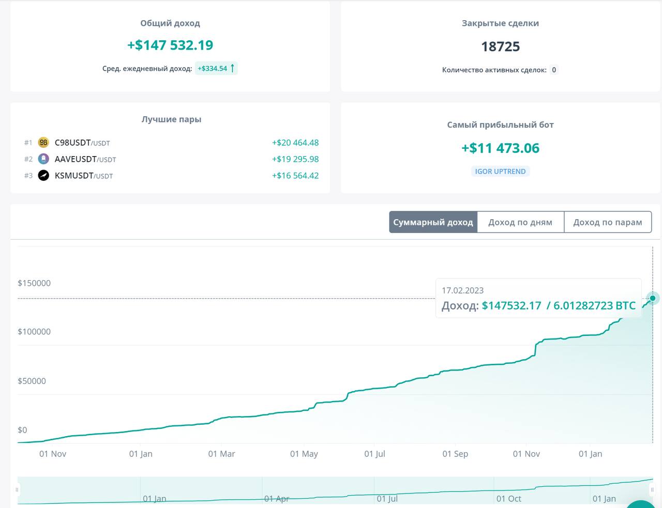Click the C98USDT coin icon
Viewport: 662px width, 508px height.
pyautogui.click(x=43, y=143)
